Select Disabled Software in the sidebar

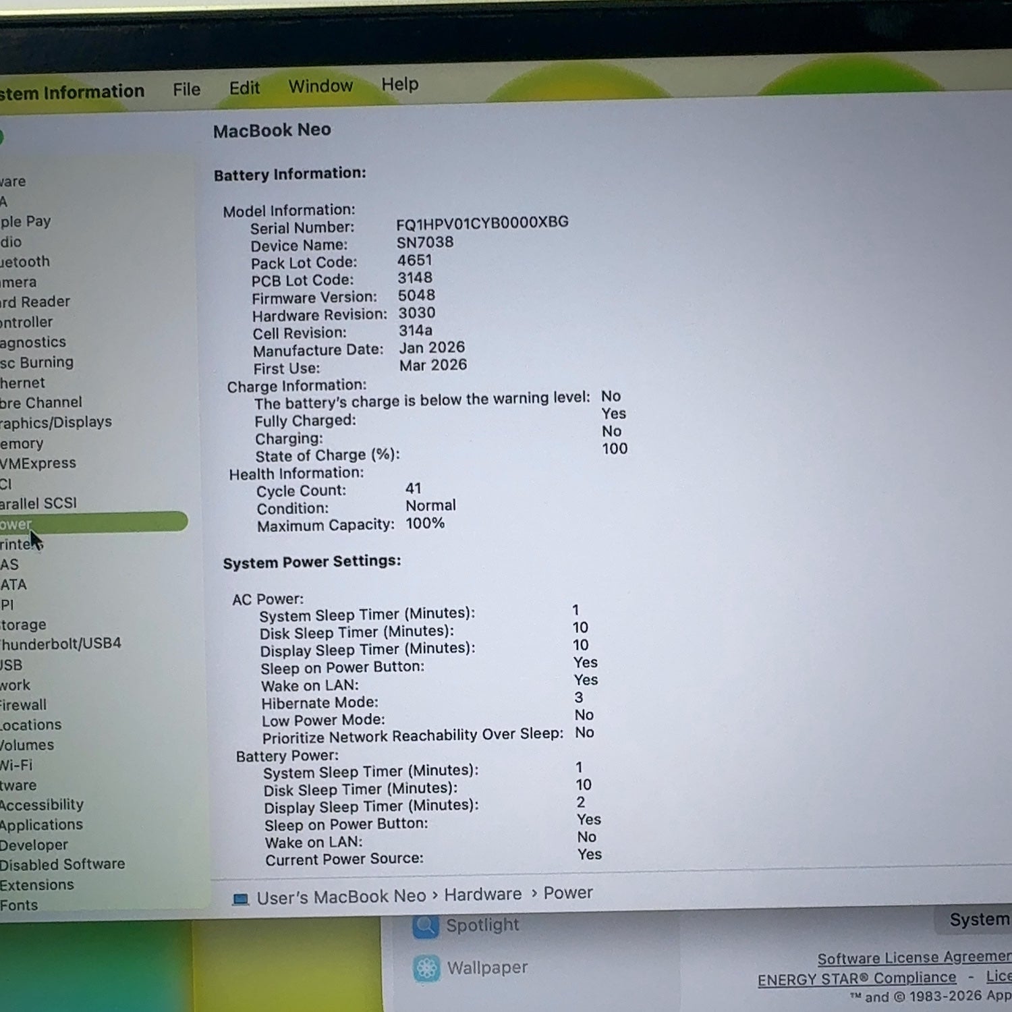[x=62, y=864]
